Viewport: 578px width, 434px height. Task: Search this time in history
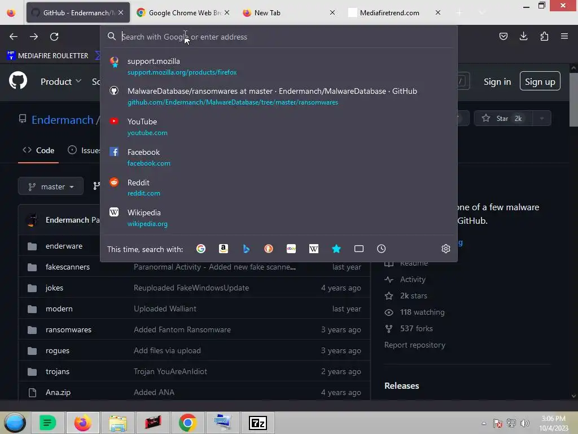(x=381, y=249)
